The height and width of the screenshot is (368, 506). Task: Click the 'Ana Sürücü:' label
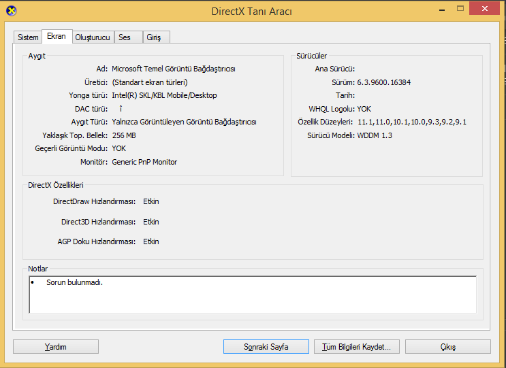(x=335, y=69)
